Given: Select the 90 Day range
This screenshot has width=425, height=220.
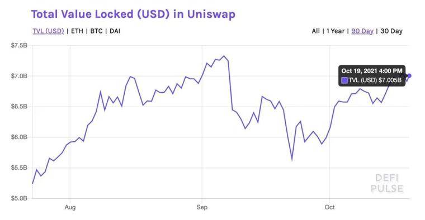Looking at the screenshot, I should pos(362,31).
